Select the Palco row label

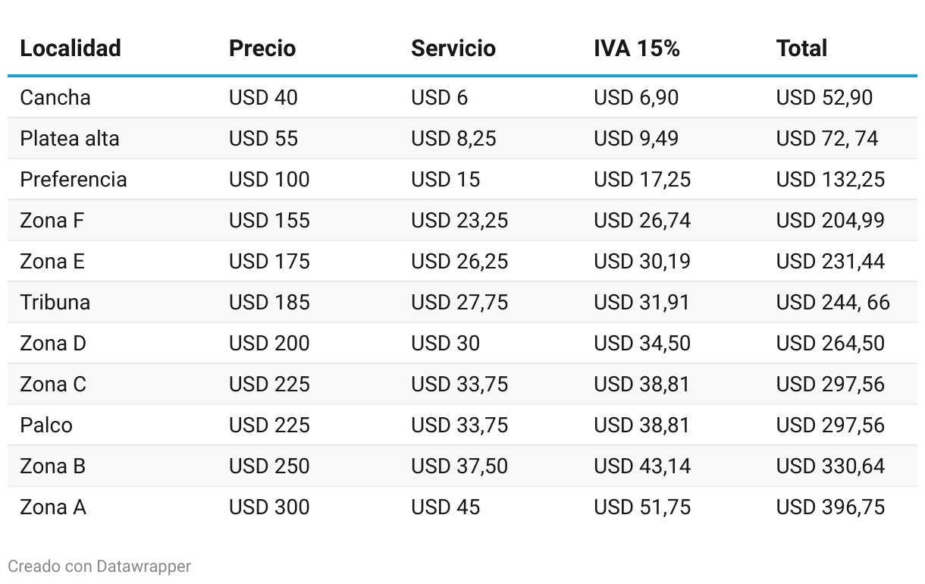coord(46,425)
